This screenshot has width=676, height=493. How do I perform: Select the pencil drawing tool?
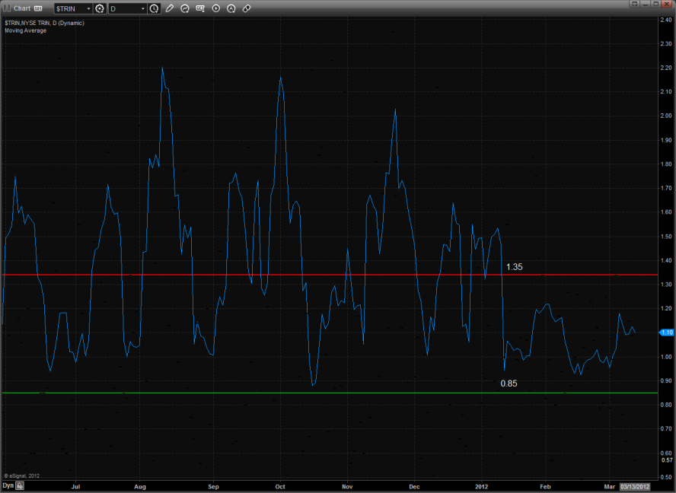pyautogui.click(x=170, y=8)
